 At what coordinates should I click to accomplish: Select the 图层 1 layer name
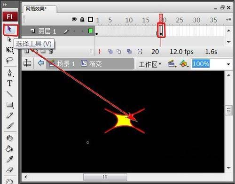(47, 31)
